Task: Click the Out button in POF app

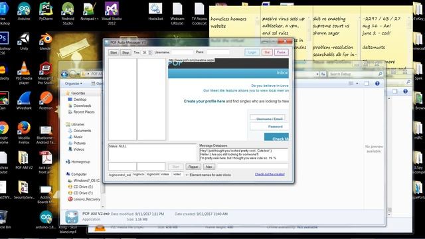Action: [x=267, y=52]
